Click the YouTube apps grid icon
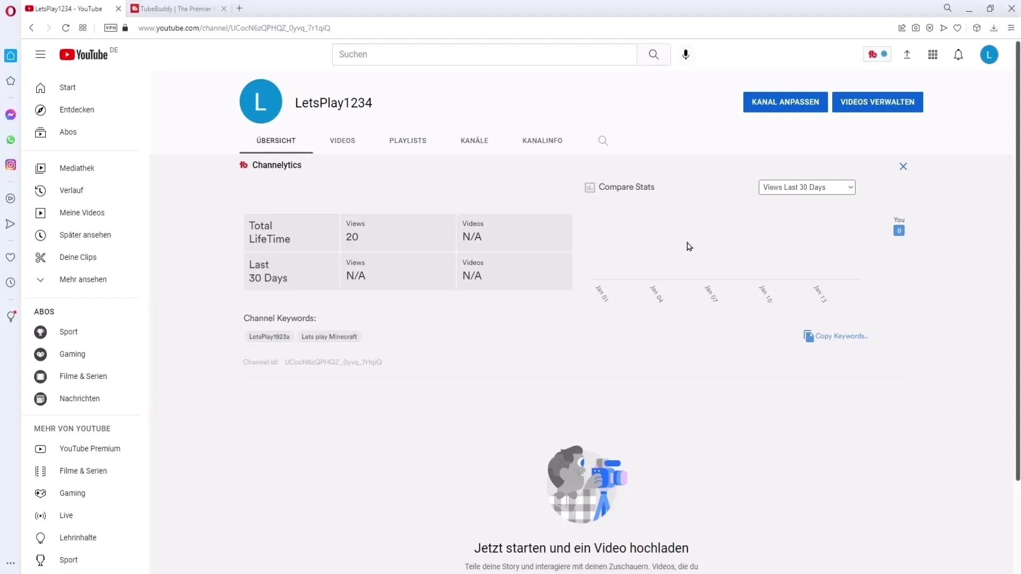The image size is (1021, 574). 933,54
